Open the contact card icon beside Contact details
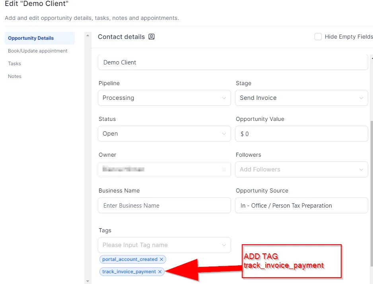Screen dimensions: 373x284 point(152,37)
